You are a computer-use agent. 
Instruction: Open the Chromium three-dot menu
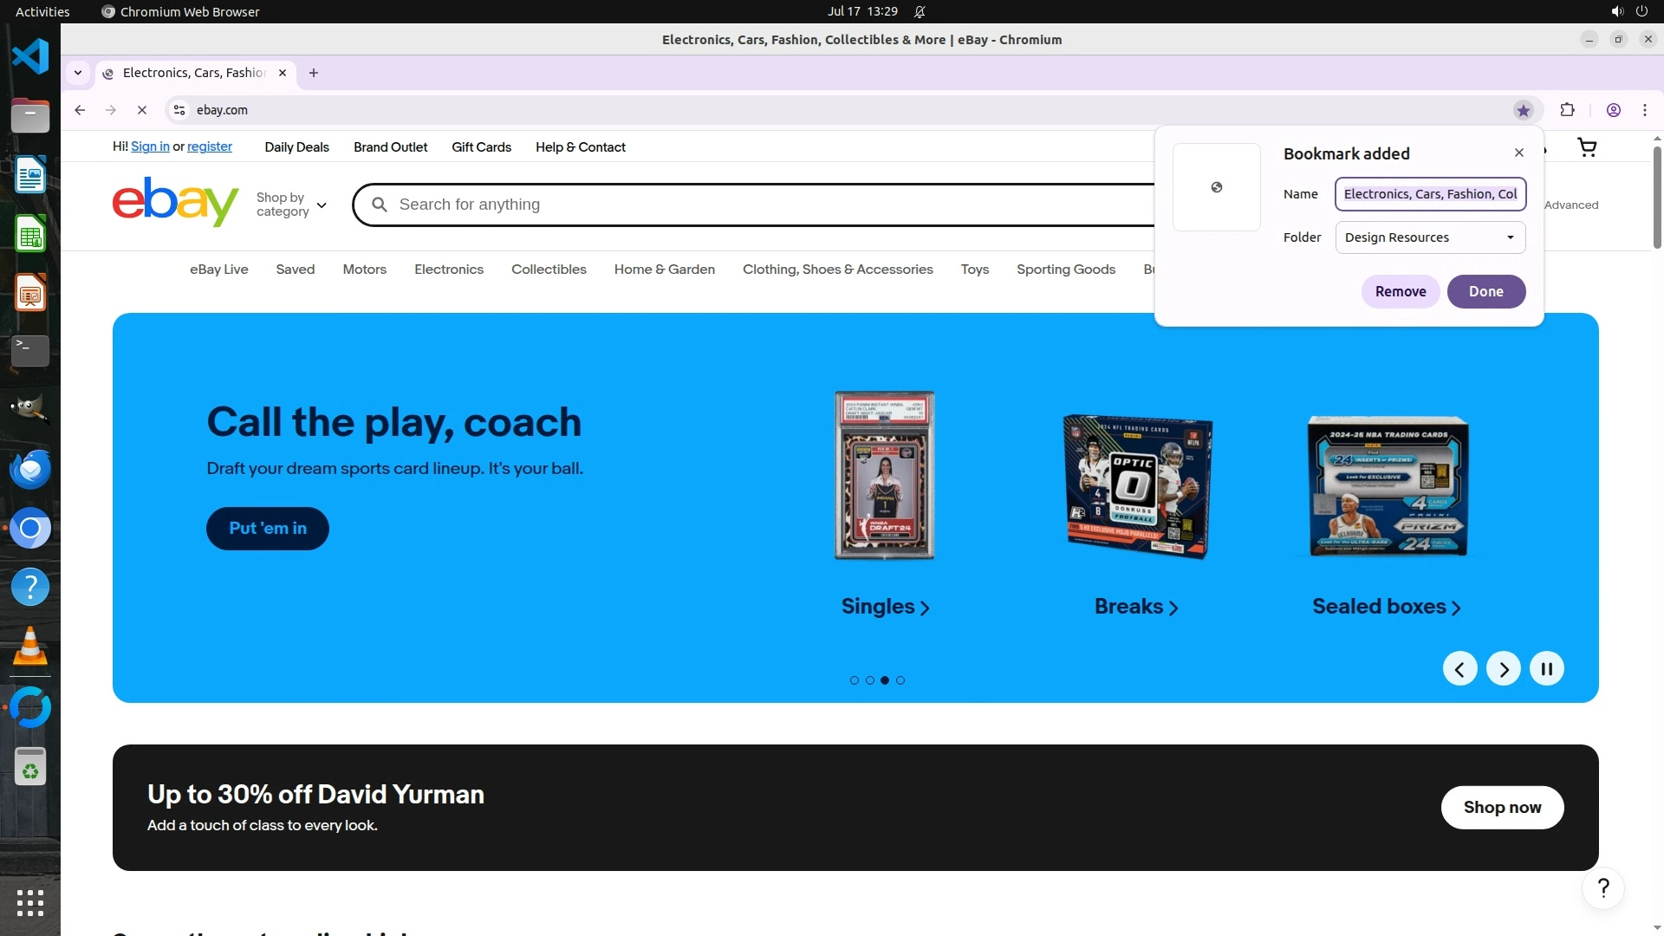coord(1645,110)
